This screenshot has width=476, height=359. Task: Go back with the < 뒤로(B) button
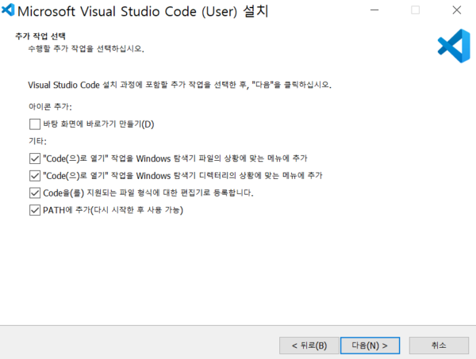coord(309,346)
